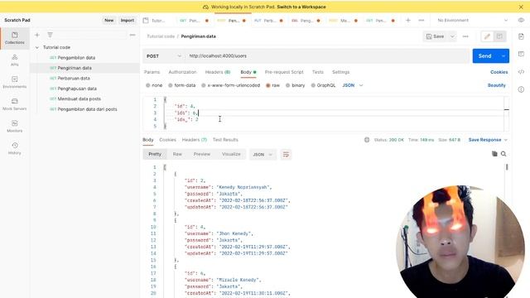The width and height of the screenshot is (530, 298).
Task: Open a new request tab with plus
Action: [408, 20]
